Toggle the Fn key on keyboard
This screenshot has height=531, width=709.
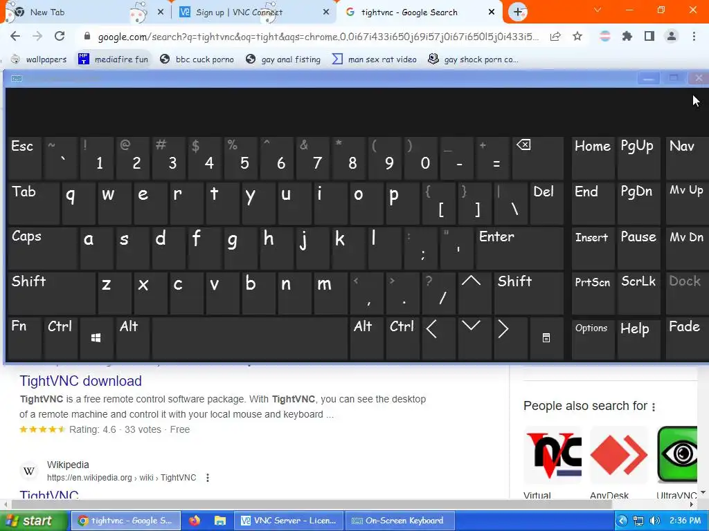coord(24,338)
